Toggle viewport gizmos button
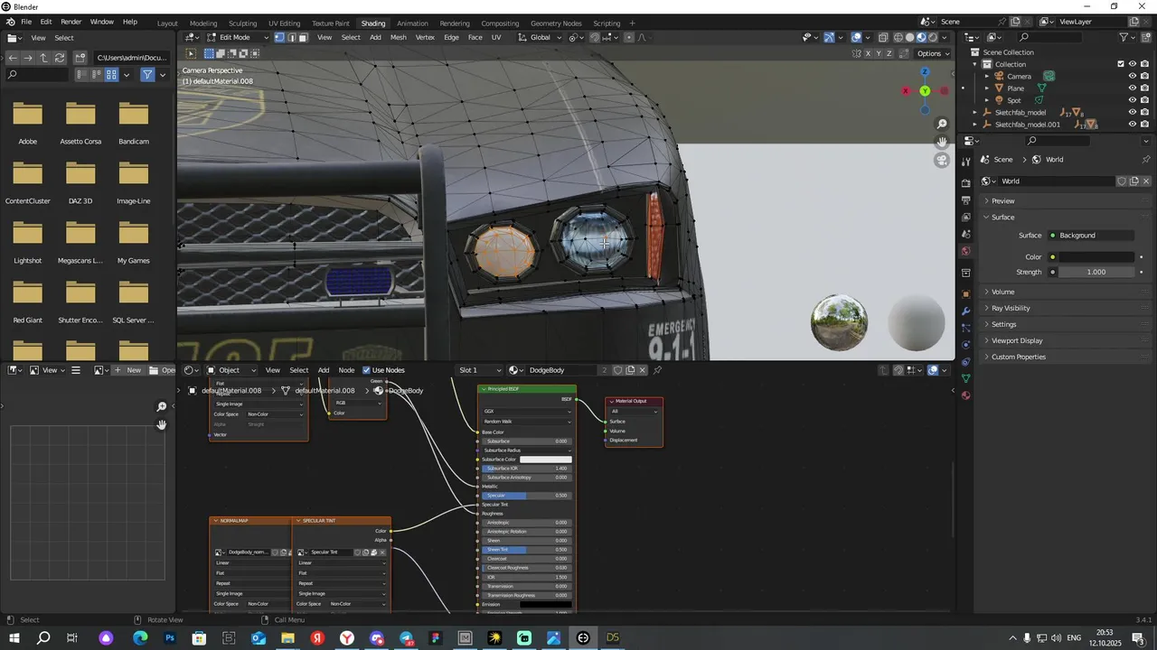 tap(829, 37)
